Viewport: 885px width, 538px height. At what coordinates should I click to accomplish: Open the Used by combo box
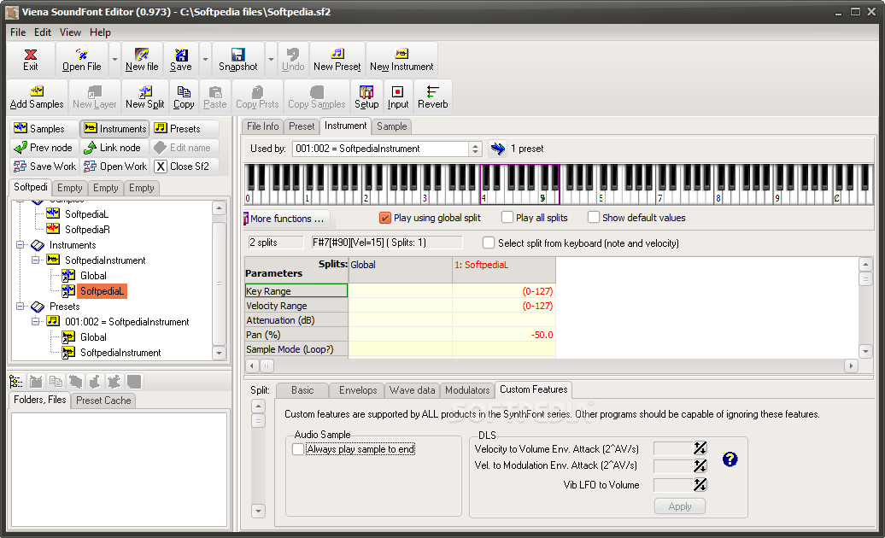point(387,149)
